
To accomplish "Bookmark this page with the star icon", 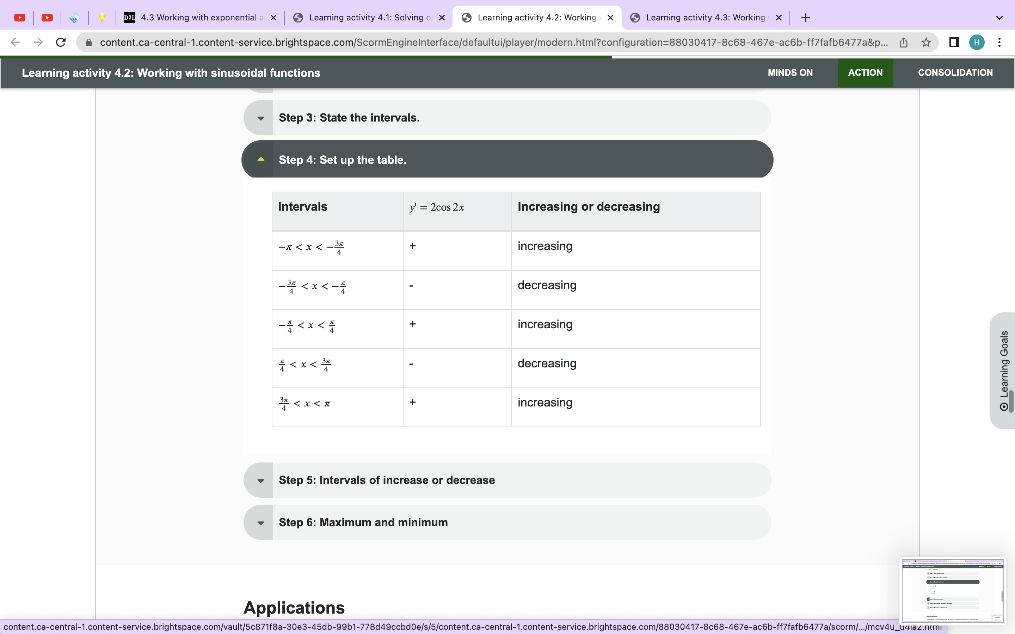I will [926, 42].
